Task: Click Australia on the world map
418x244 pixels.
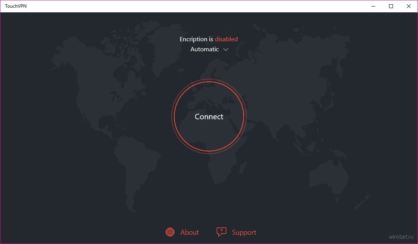Action: (x=332, y=177)
